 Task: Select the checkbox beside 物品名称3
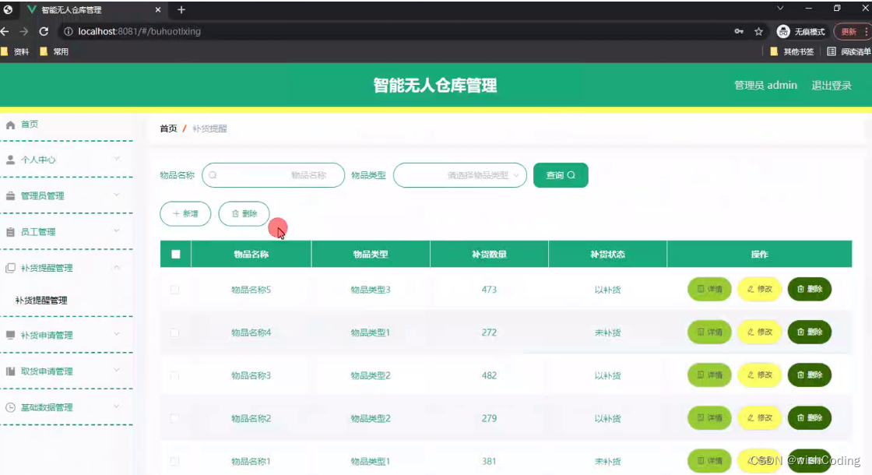coord(174,375)
